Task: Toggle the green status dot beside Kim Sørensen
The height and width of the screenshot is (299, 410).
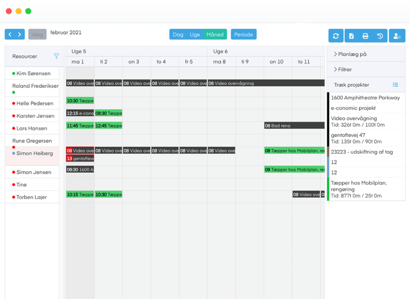Action: point(13,73)
